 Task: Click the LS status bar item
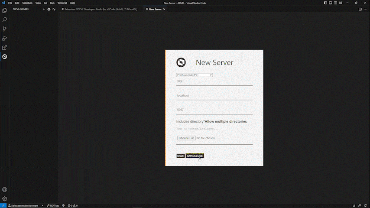[354, 206]
